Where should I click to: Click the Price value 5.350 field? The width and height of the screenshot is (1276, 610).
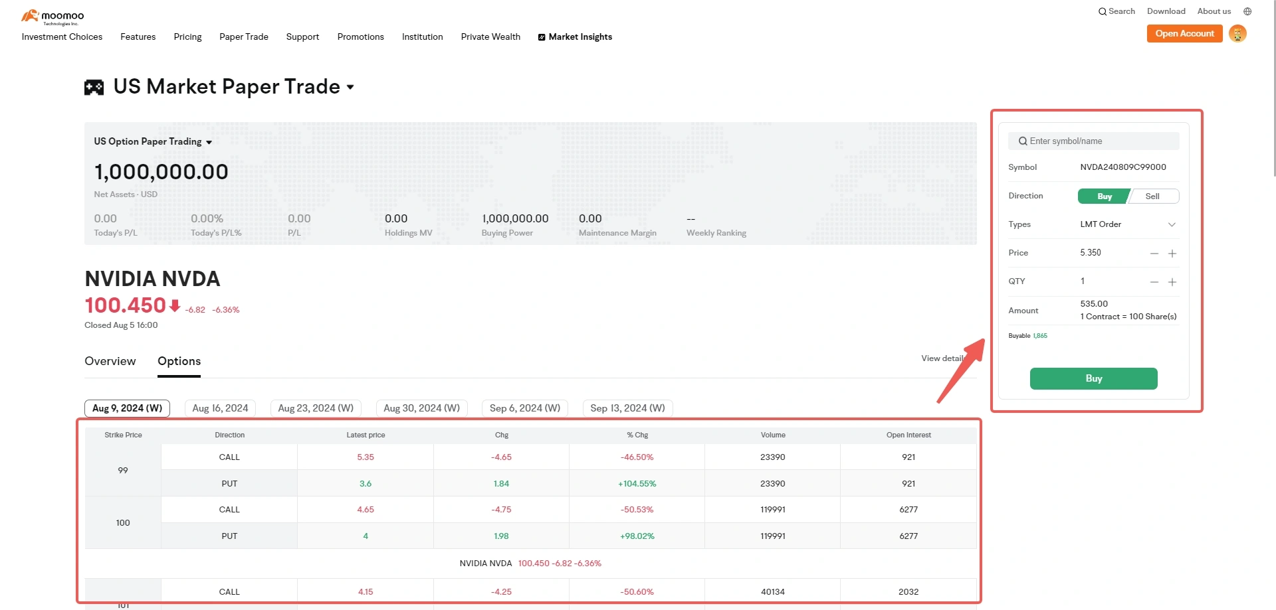point(1091,253)
